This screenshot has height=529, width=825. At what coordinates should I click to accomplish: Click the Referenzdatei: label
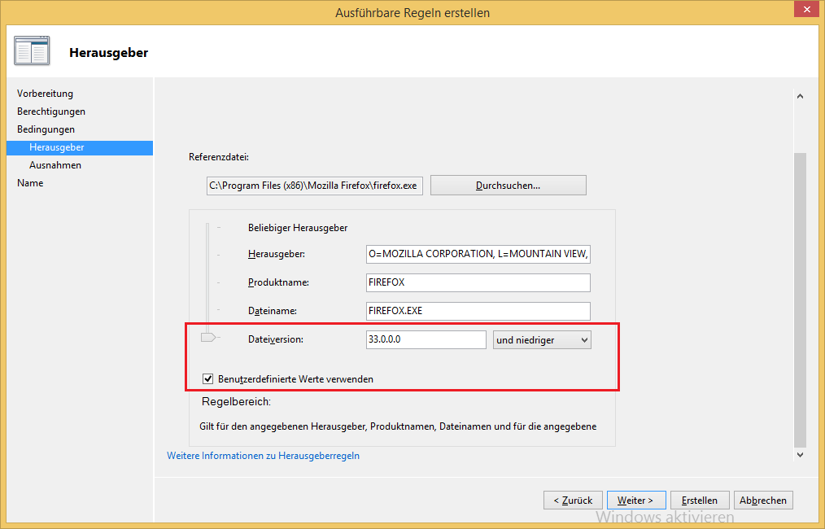coord(219,157)
